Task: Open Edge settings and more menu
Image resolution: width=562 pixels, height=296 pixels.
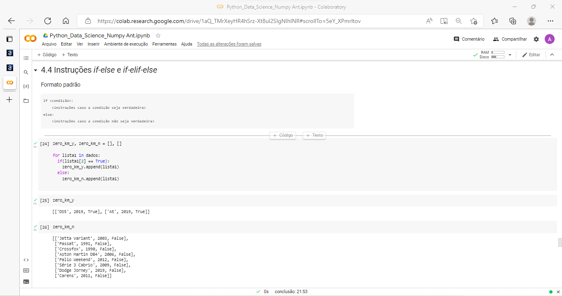Action: pyautogui.click(x=550, y=21)
